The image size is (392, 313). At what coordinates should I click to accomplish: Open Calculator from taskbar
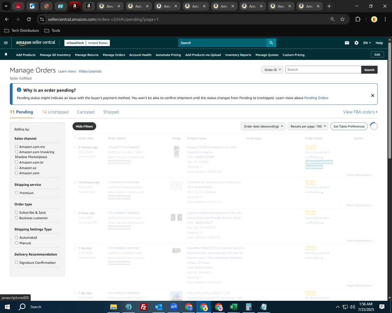click(248, 307)
